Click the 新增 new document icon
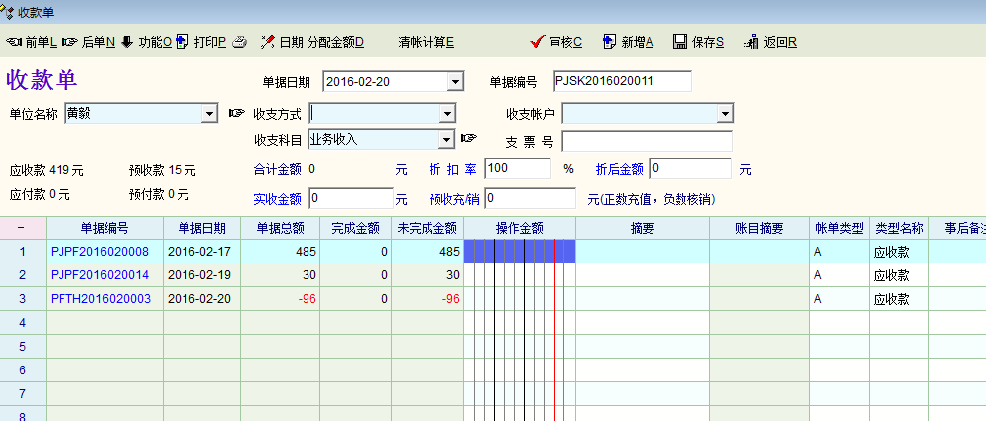This screenshot has width=986, height=421. [x=608, y=42]
